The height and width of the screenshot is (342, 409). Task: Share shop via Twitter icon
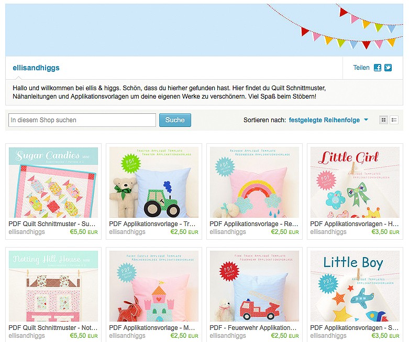[x=388, y=68]
